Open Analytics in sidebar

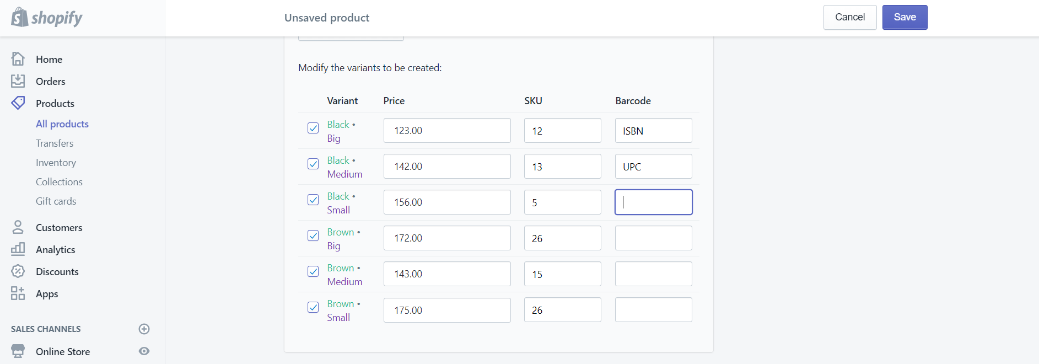(x=56, y=249)
